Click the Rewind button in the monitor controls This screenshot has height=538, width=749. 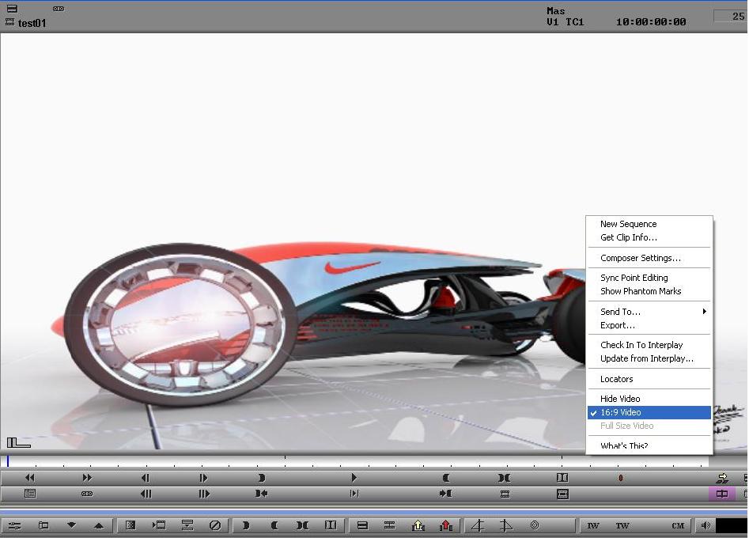pyautogui.click(x=29, y=477)
